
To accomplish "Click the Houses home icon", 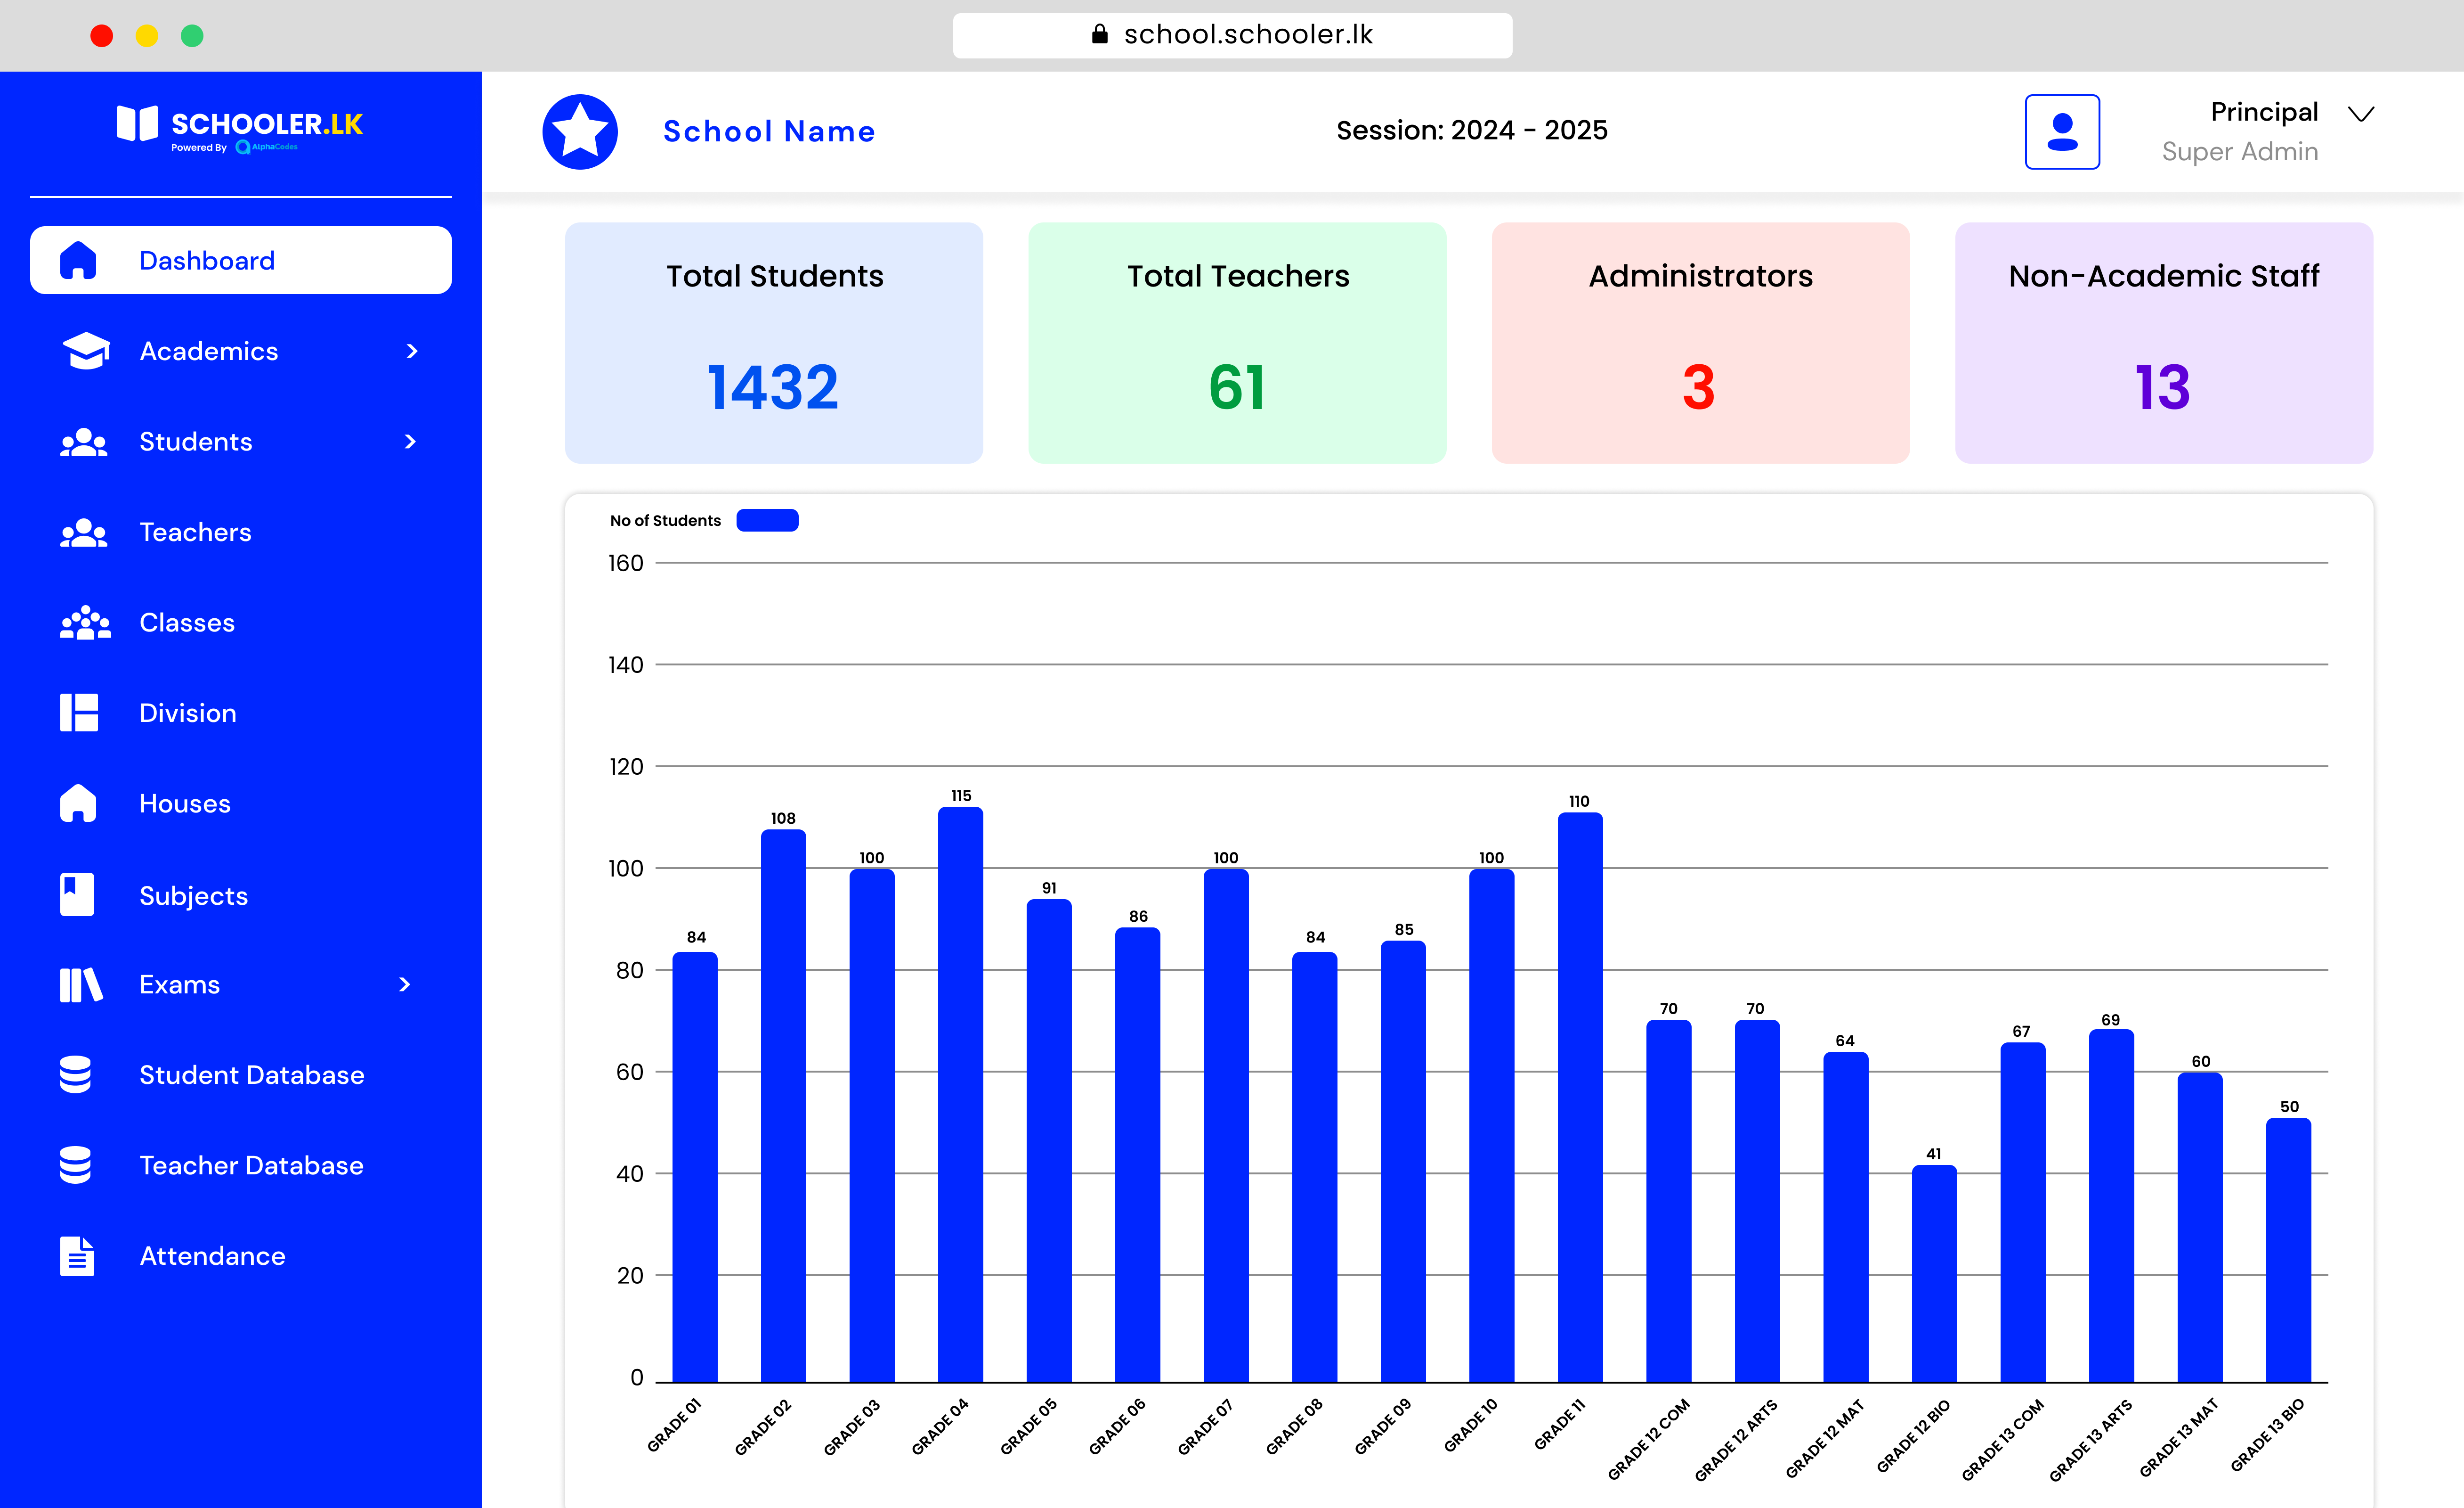I will pos(78,803).
